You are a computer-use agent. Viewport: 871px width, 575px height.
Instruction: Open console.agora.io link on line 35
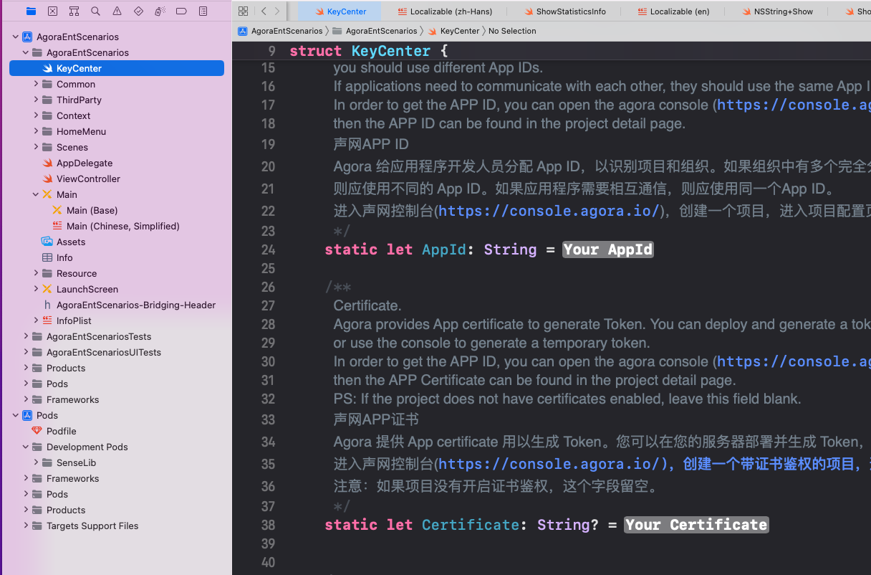(x=549, y=464)
